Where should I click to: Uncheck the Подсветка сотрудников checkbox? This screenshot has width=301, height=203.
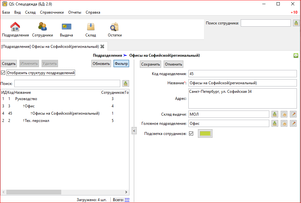point(191,133)
